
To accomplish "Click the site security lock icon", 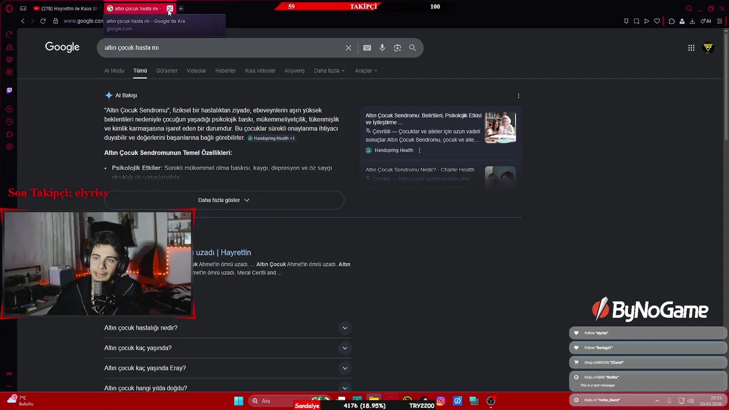I will tap(55, 21).
